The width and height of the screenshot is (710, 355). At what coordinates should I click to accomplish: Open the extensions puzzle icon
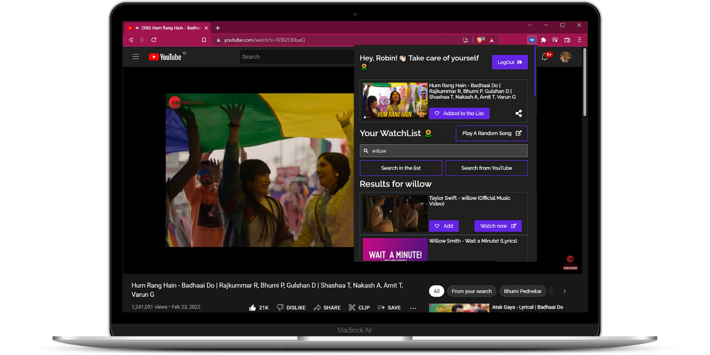(x=544, y=40)
